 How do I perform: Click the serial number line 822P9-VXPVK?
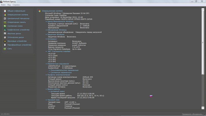point(68,19)
